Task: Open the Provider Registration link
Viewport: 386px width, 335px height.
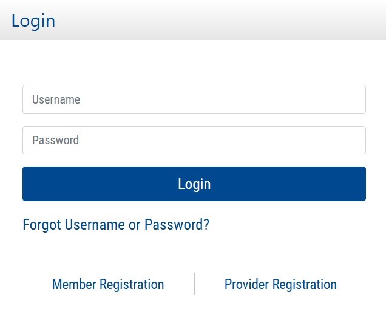Action: coord(280,284)
